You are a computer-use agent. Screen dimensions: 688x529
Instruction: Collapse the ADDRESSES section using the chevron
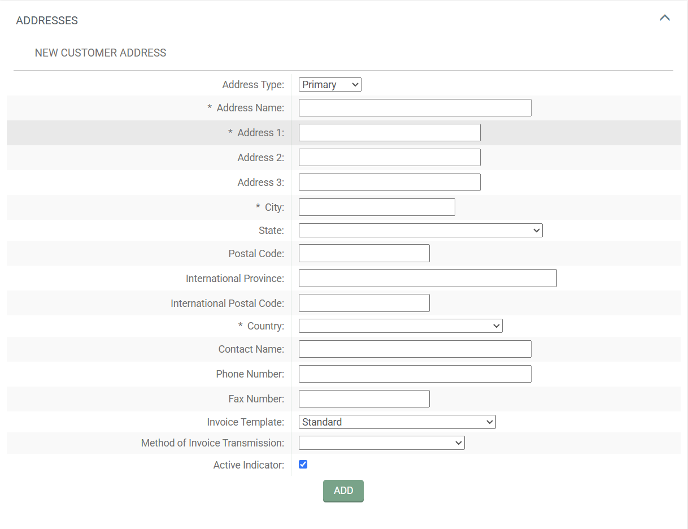point(665,18)
